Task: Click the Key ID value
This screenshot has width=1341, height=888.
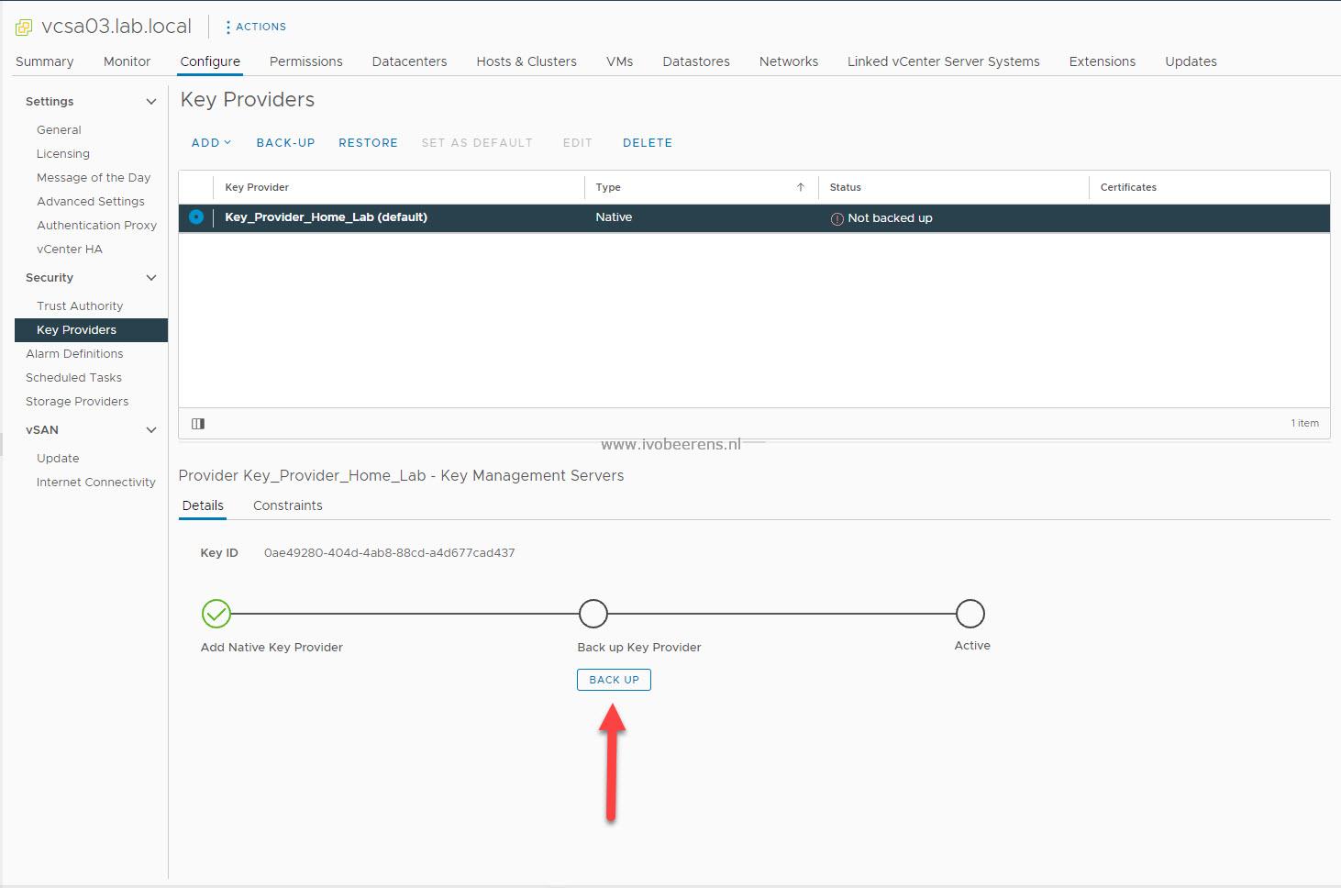Action: pos(389,553)
